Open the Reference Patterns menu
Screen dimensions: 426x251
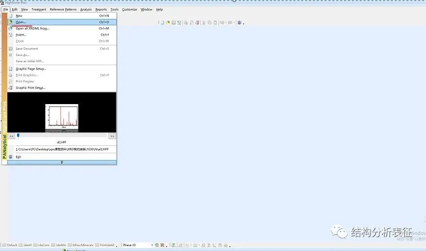tap(63, 10)
